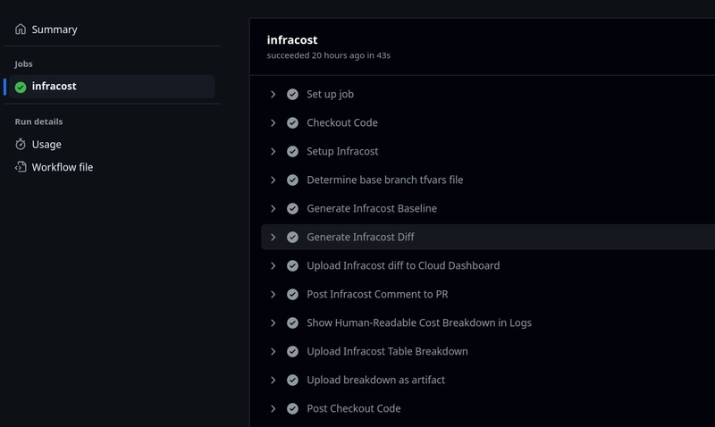Click Upload Infracost diff to Cloud Dashboard label
The width and height of the screenshot is (715, 427).
pos(403,265)
